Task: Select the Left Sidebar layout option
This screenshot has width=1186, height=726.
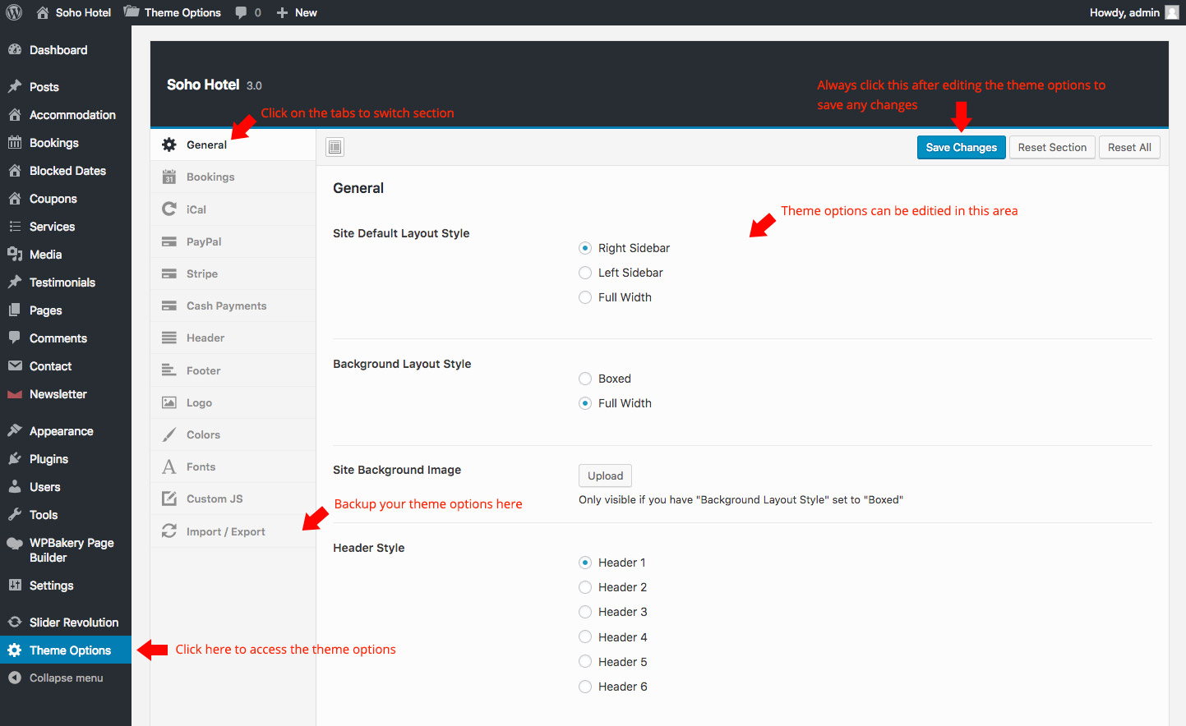Action: (x=585, y=273)
